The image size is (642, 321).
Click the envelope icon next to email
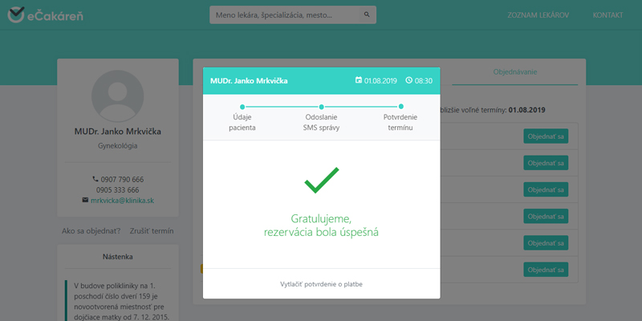pos(85,200)
